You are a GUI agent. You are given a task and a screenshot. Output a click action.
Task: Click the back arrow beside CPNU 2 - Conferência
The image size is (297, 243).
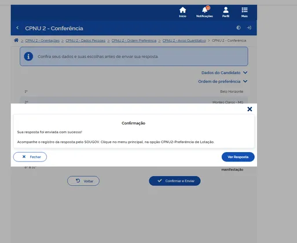(x=17, y=28)
